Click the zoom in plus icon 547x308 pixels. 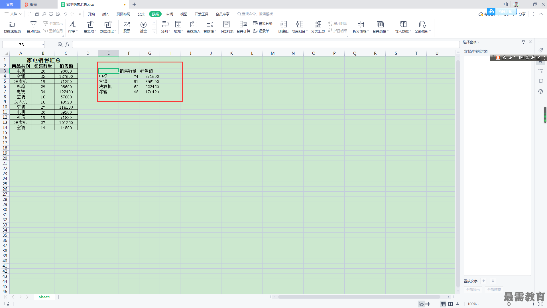[x=533, y=304]
